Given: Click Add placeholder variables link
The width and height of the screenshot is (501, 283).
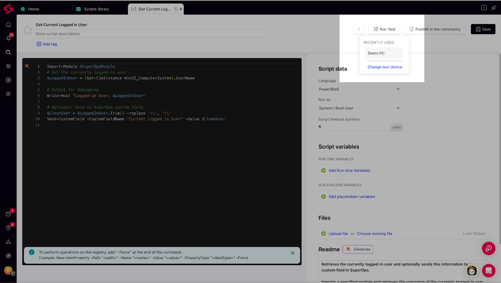Looking at the screenshot, I should (352, 196).
